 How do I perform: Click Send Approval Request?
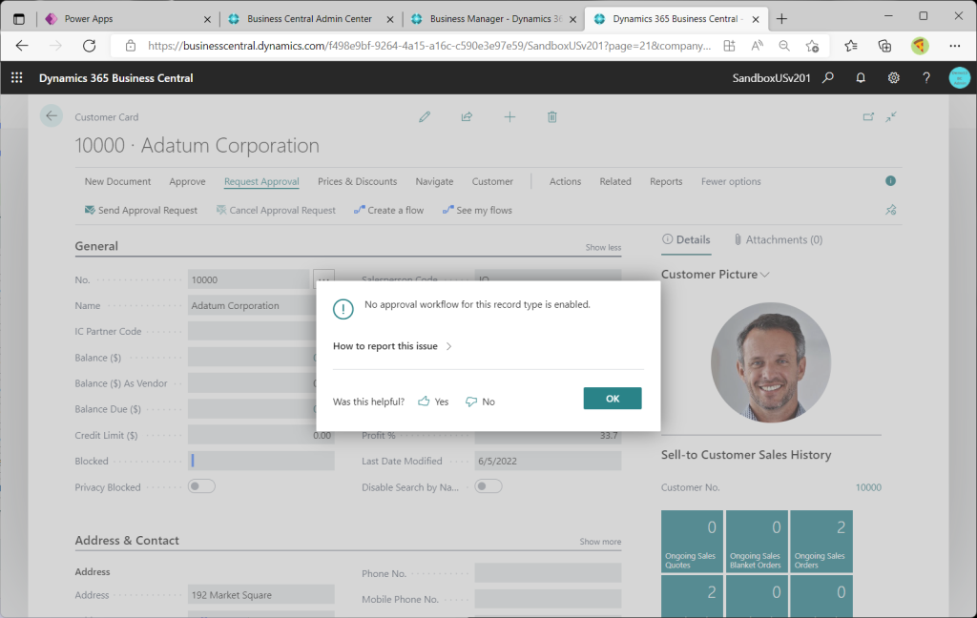coord(141,210)
